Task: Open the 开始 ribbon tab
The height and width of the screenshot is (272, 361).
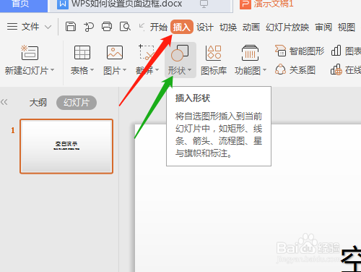Action: point(159,27)
